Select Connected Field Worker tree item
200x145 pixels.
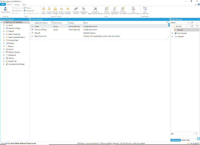(x=16, y=64)
